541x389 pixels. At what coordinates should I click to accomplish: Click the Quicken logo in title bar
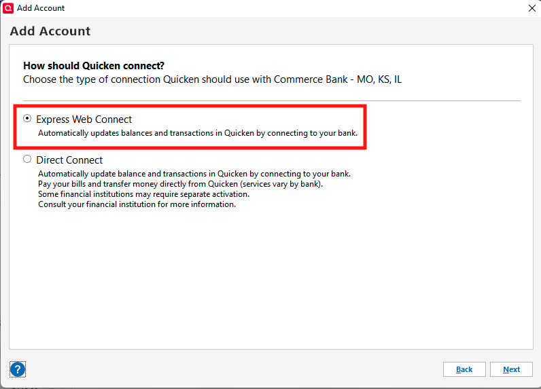click(8, 8)
